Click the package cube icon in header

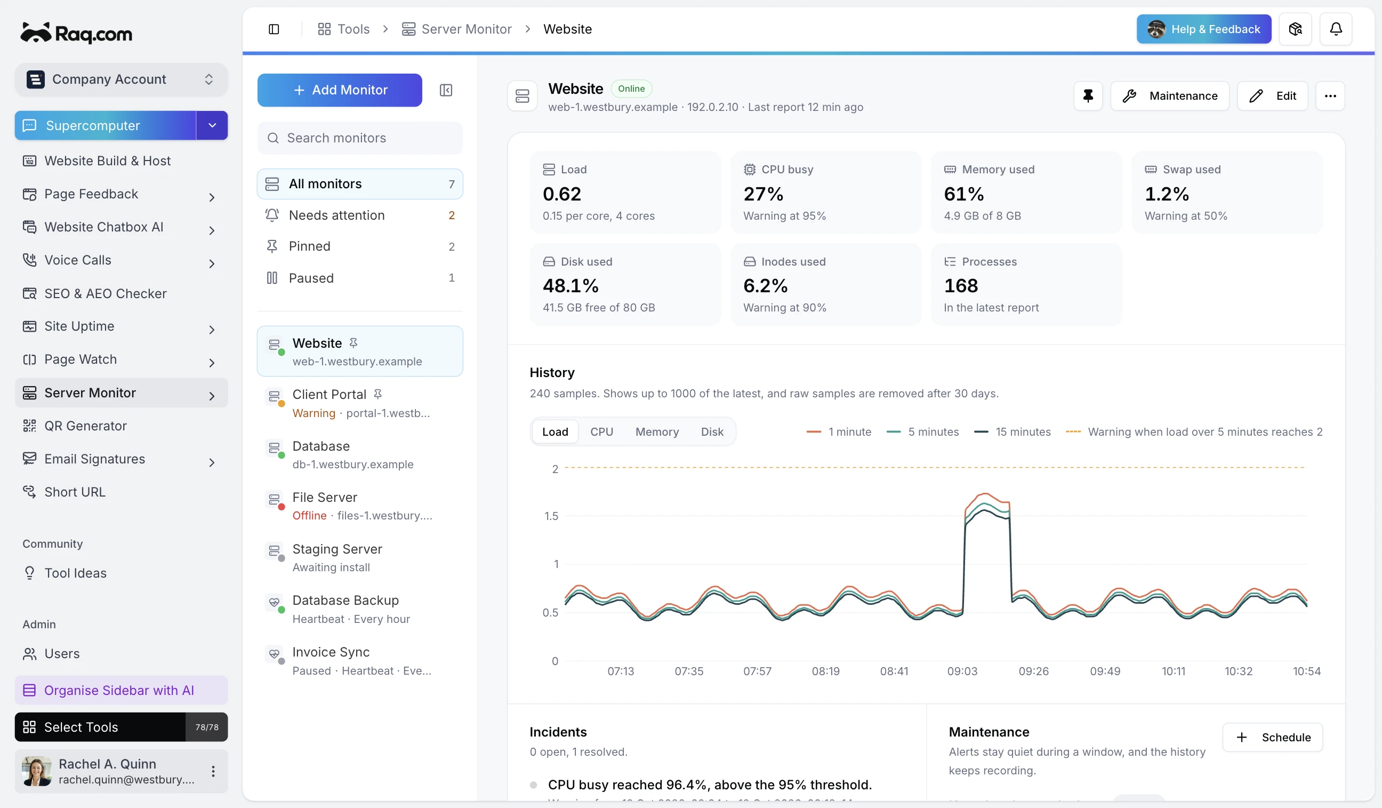tap(1295, 29)
